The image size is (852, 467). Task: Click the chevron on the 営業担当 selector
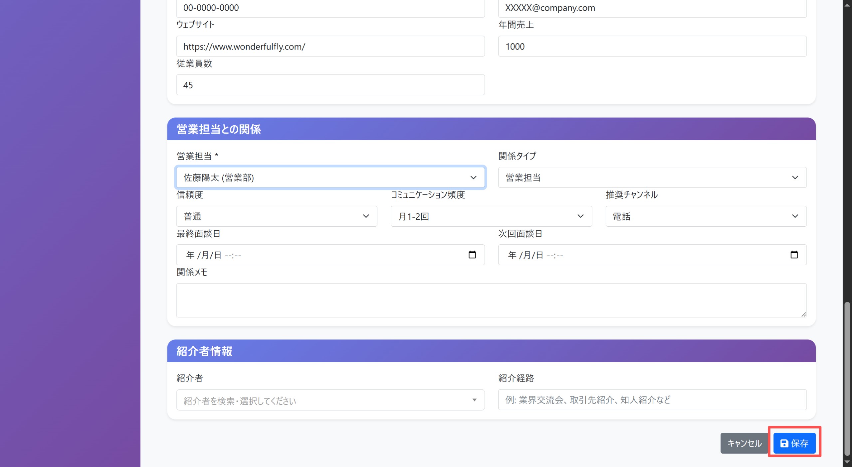click(x=474, y=177)
